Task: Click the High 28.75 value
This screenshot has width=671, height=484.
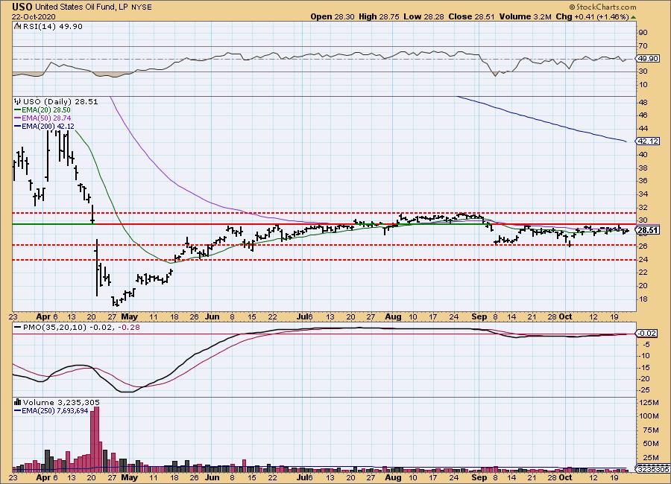Action: coord(379,16)
